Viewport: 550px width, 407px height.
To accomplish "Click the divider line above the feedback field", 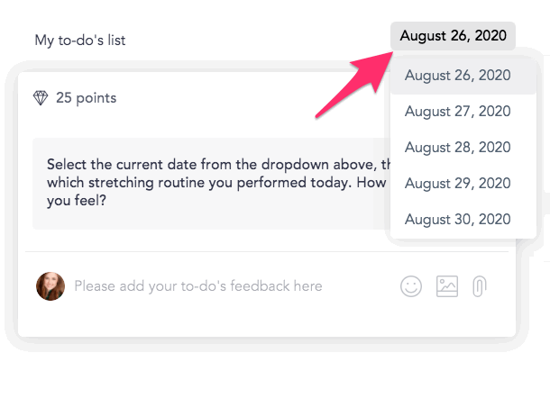I will 267,251.
